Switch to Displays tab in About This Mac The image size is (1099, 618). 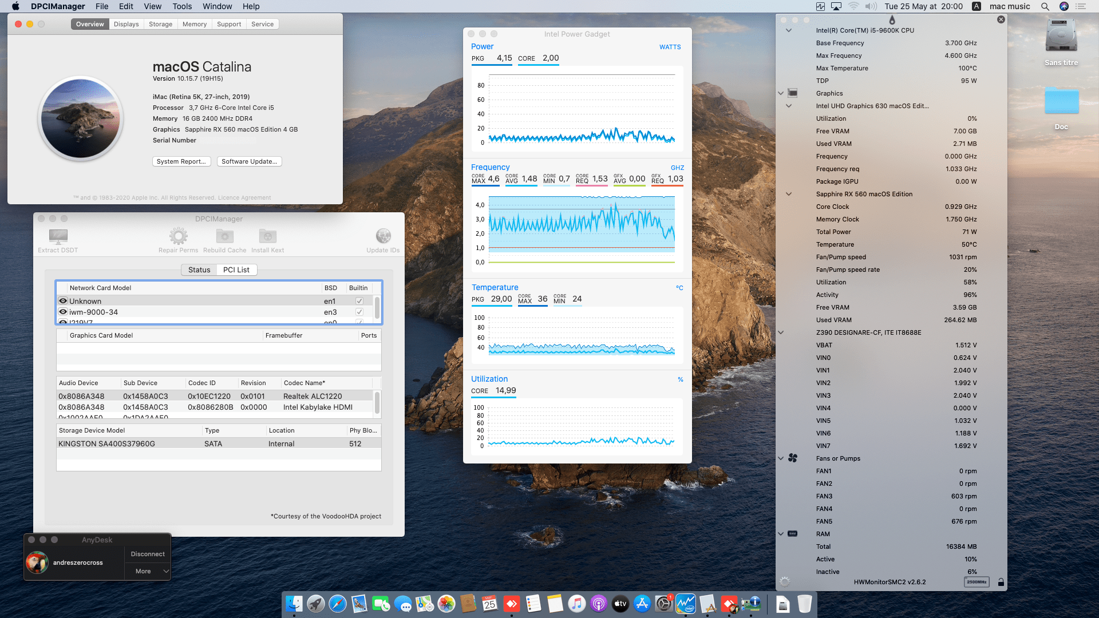(x=126, y=24)
